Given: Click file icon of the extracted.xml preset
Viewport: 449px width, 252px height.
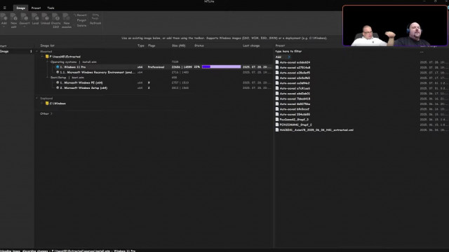Looking at the screenshot, I should point(277,129).
